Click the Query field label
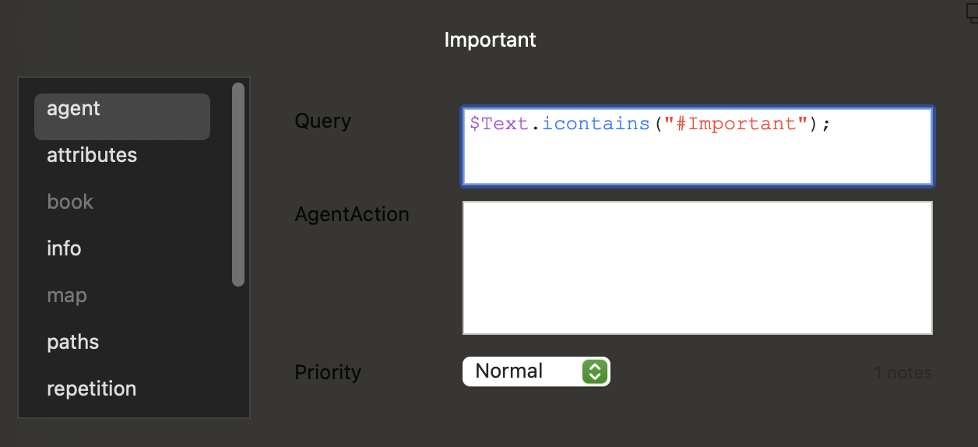The height and width of the screenshot is (447, 978). [x=322, y=121]
